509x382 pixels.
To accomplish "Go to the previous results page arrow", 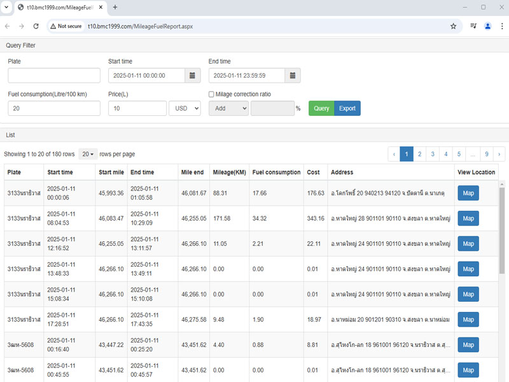I will [394, 154].
